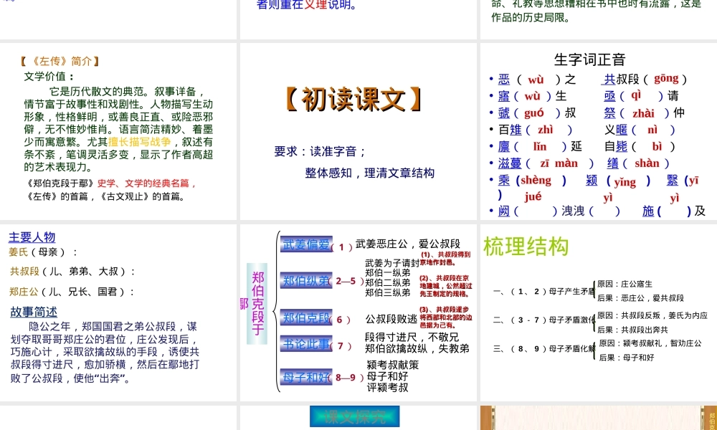Click underlined 共 in 共叔段 (gōng)
The width and height of the screenshot is (717, 430).
(609, 79)
